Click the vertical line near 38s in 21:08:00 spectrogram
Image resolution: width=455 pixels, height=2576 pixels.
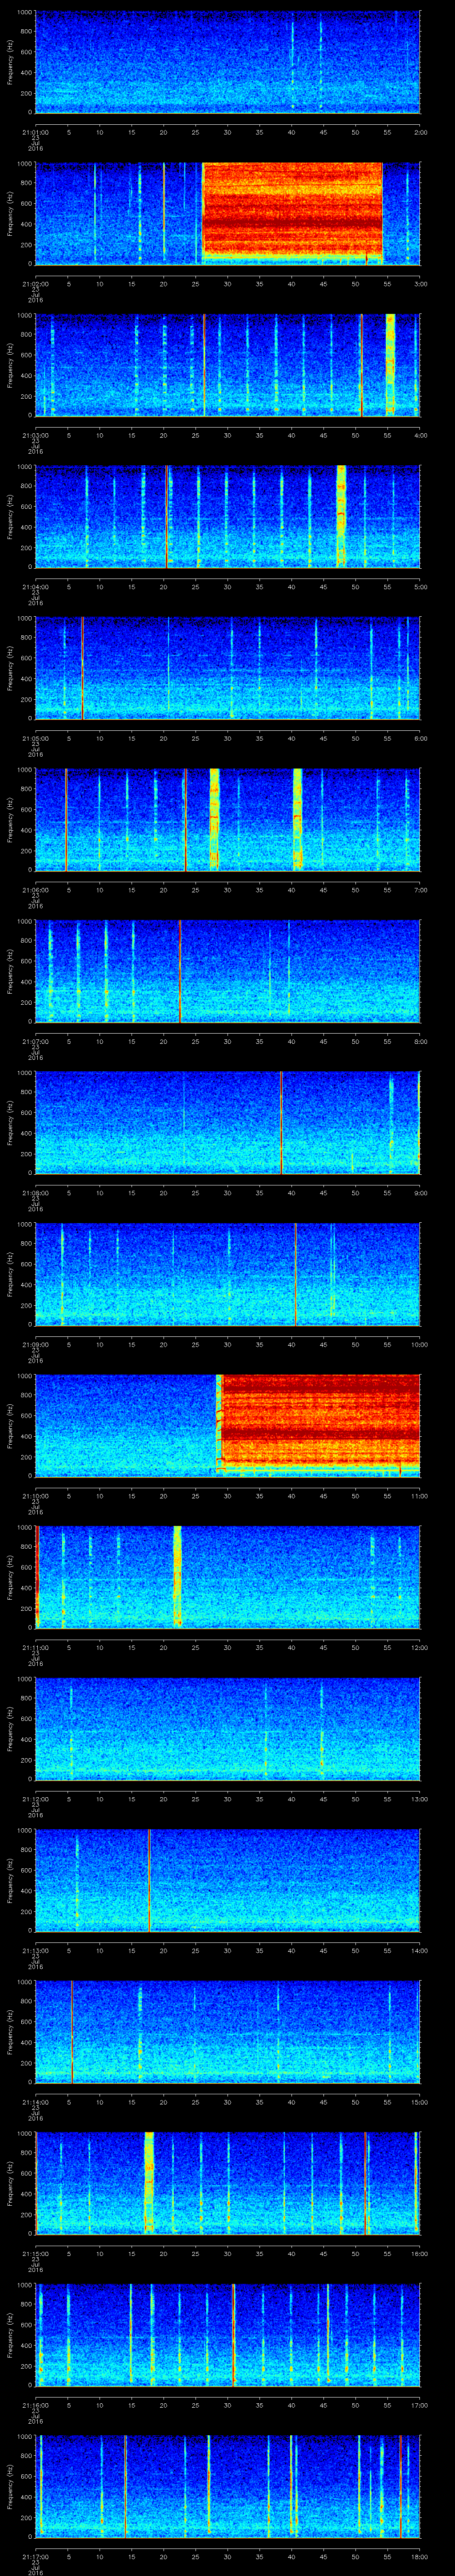[281, 1122]
